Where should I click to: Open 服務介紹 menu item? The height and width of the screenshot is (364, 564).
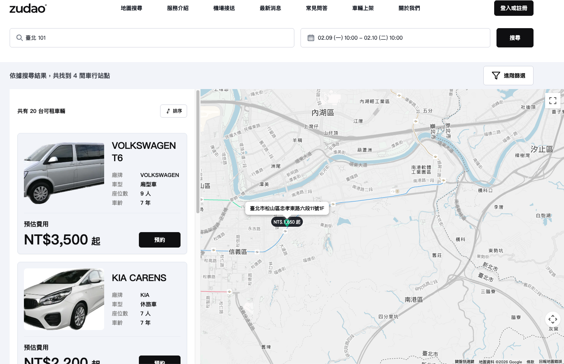click(178, 8)
